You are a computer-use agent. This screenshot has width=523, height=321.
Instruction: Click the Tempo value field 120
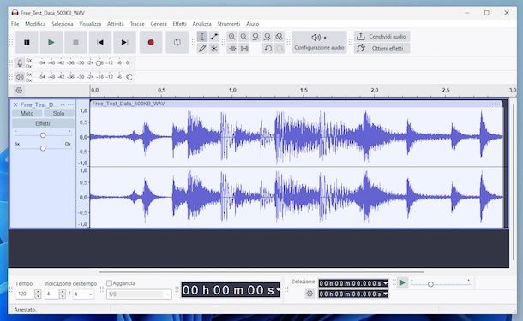coord(25,294)
